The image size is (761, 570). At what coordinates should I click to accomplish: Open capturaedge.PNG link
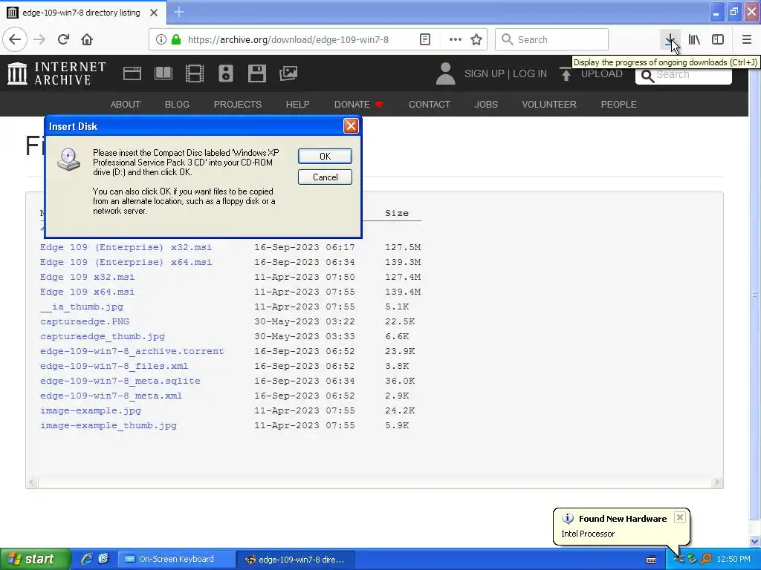tap(85, 321)
